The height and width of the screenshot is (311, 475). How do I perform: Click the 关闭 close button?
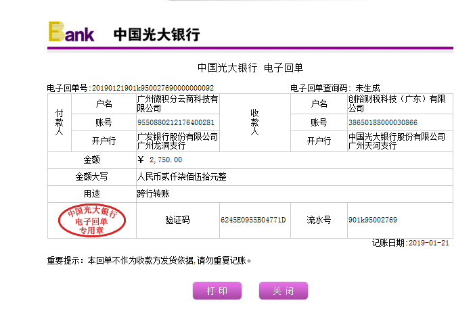coord(284,291)
